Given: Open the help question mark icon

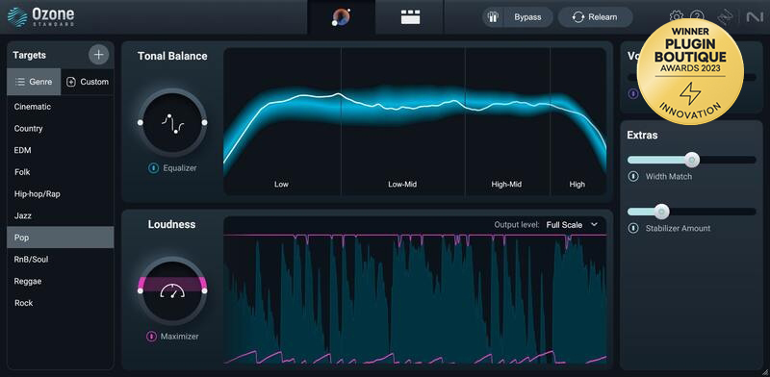Looking at the screenshot, I should [x=697, y=16].
